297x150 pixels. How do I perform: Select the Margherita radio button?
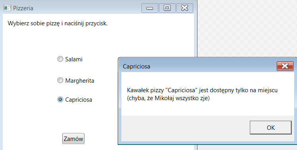(x=60, y=80)
